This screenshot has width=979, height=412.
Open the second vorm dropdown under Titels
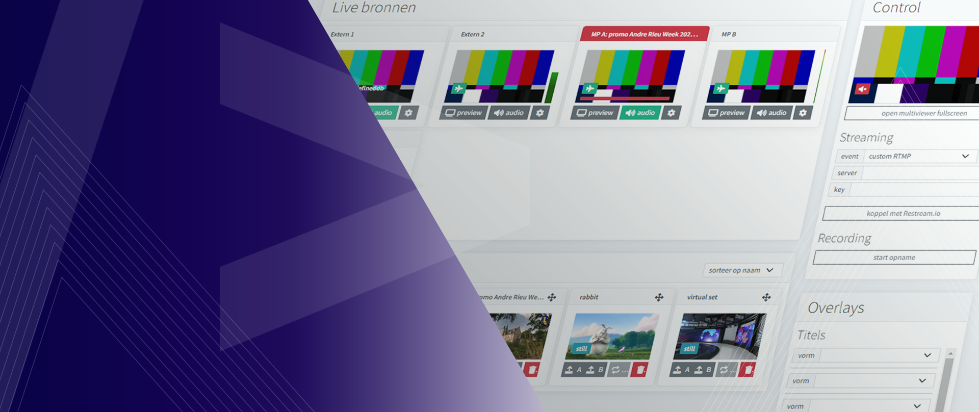874,380
